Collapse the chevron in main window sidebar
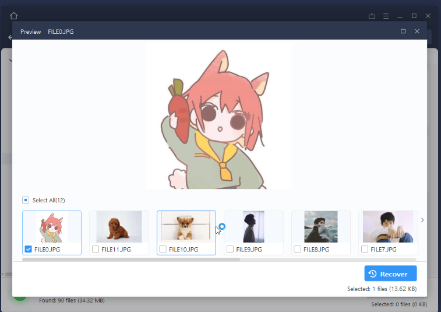 click(x=10, y=60)
